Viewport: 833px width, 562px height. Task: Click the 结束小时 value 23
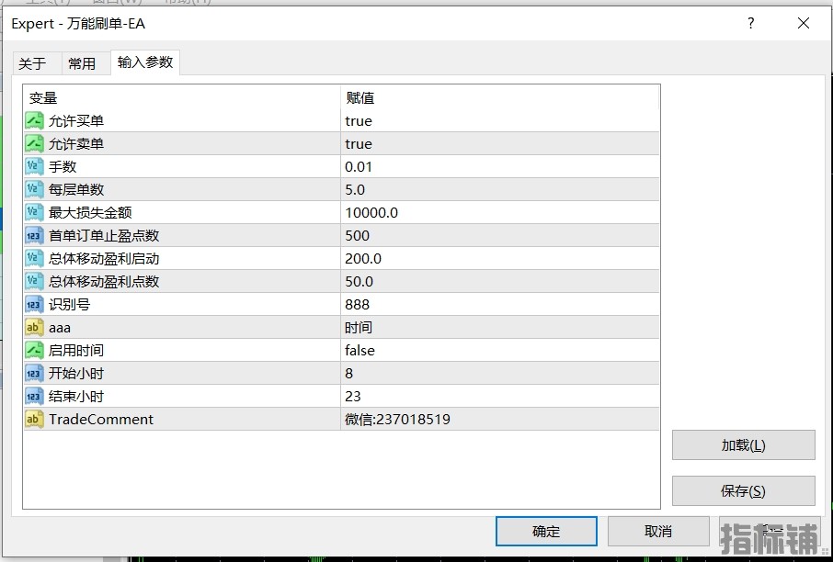[x=353, y=397]
